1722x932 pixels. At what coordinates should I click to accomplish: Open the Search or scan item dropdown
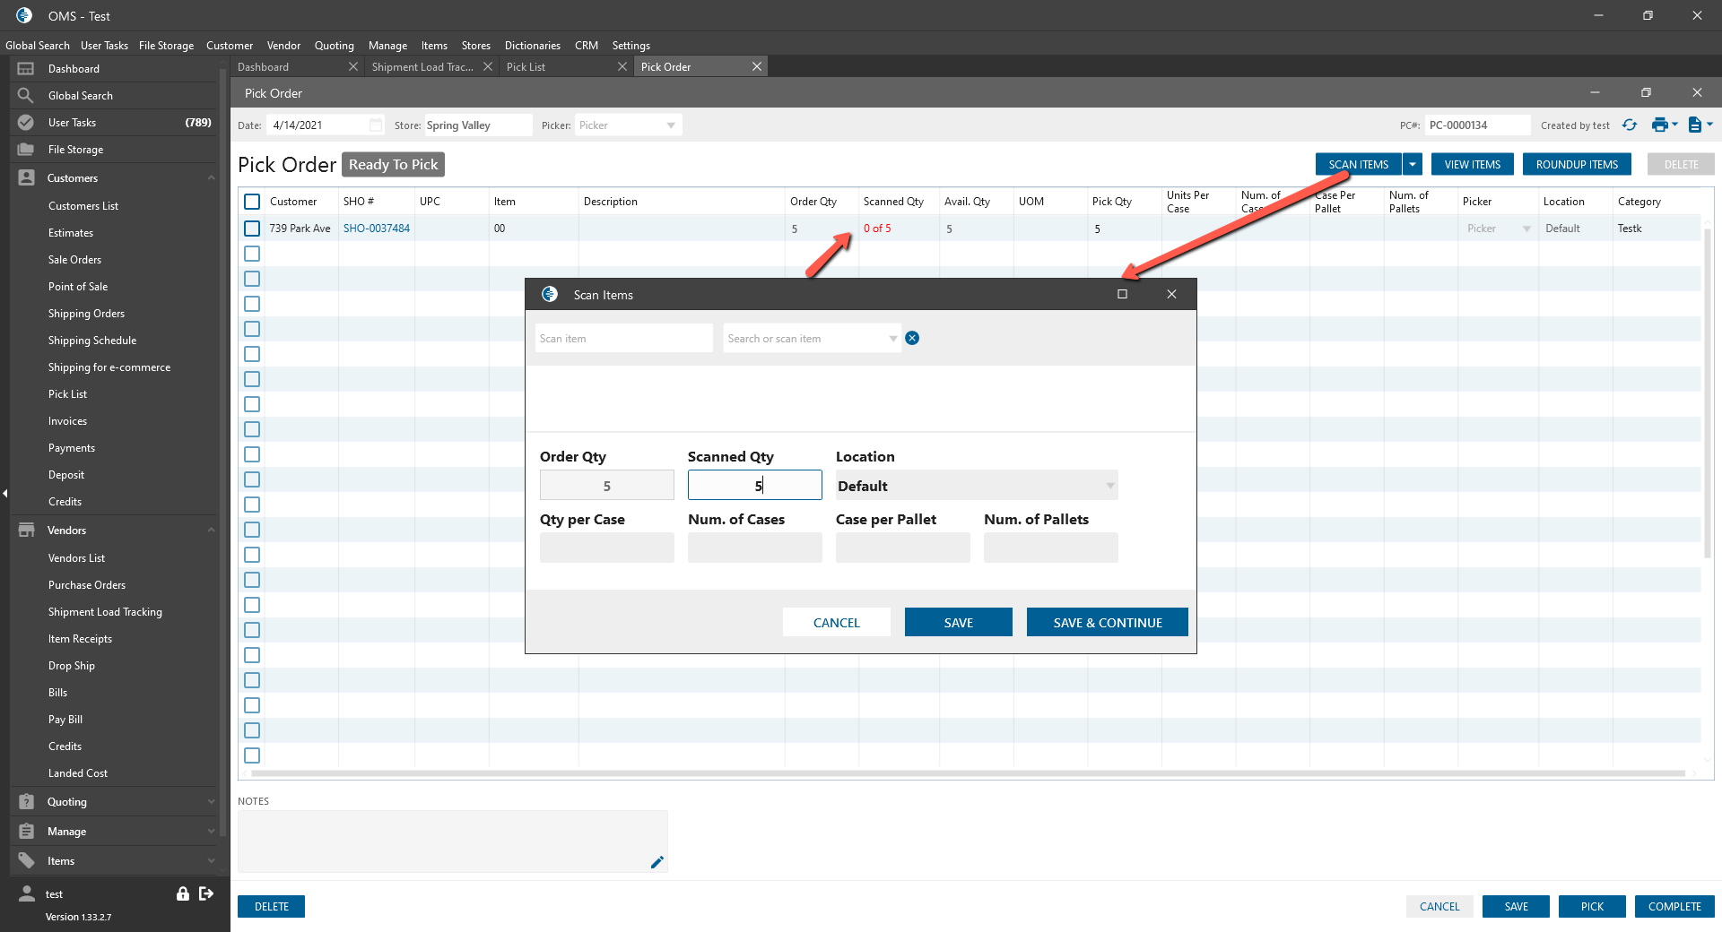(x=893, y=339)
